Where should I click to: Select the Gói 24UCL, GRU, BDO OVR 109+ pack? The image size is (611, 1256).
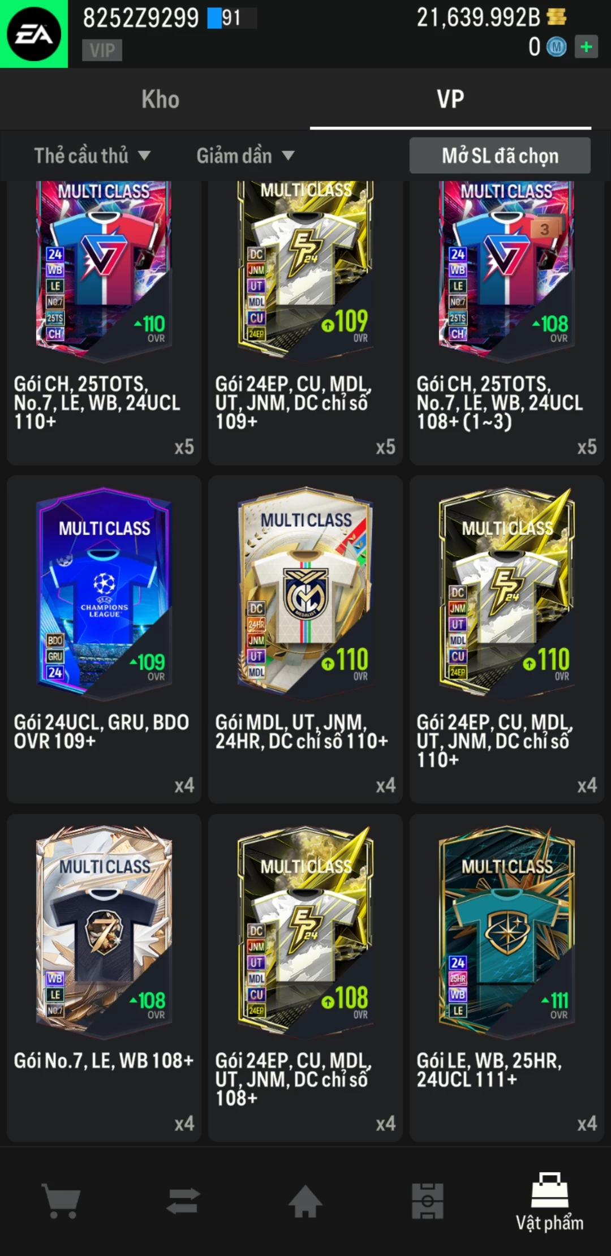(x=104, y=639)
